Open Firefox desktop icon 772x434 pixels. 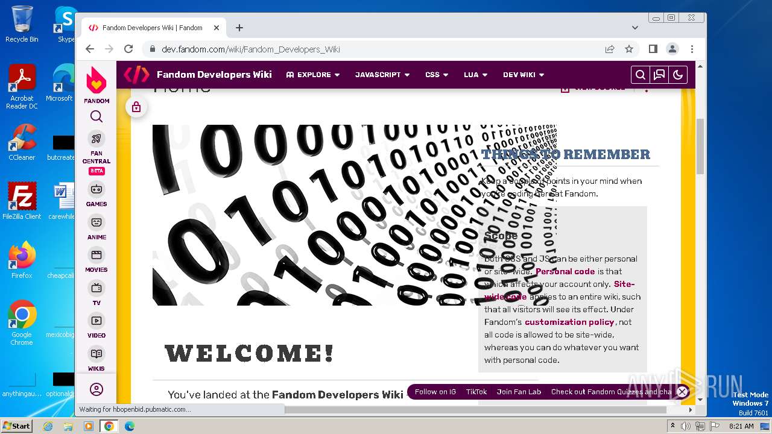[22, 260]
